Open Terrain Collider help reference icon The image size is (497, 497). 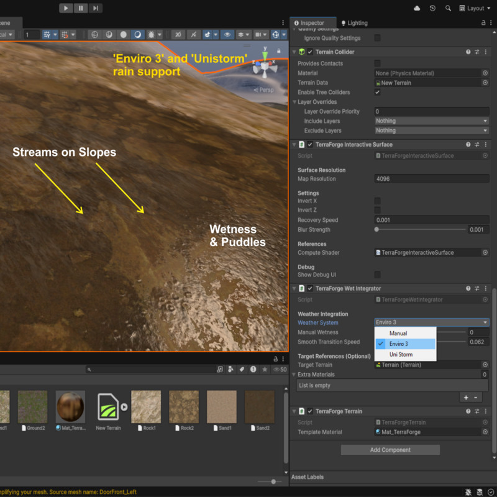468,52
